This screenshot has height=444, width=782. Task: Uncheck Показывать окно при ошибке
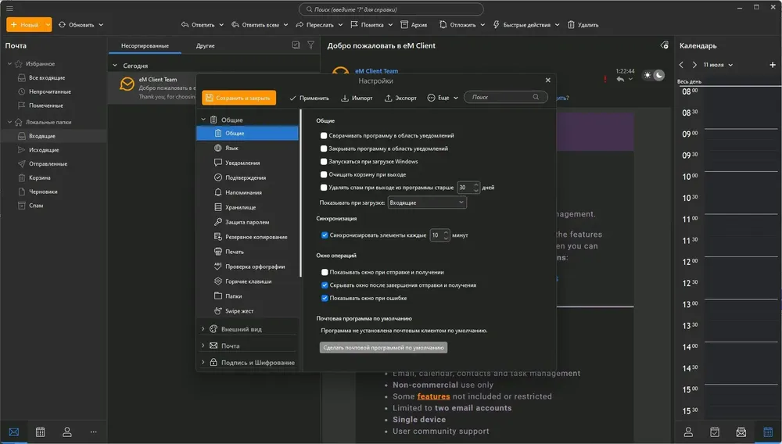325,298
